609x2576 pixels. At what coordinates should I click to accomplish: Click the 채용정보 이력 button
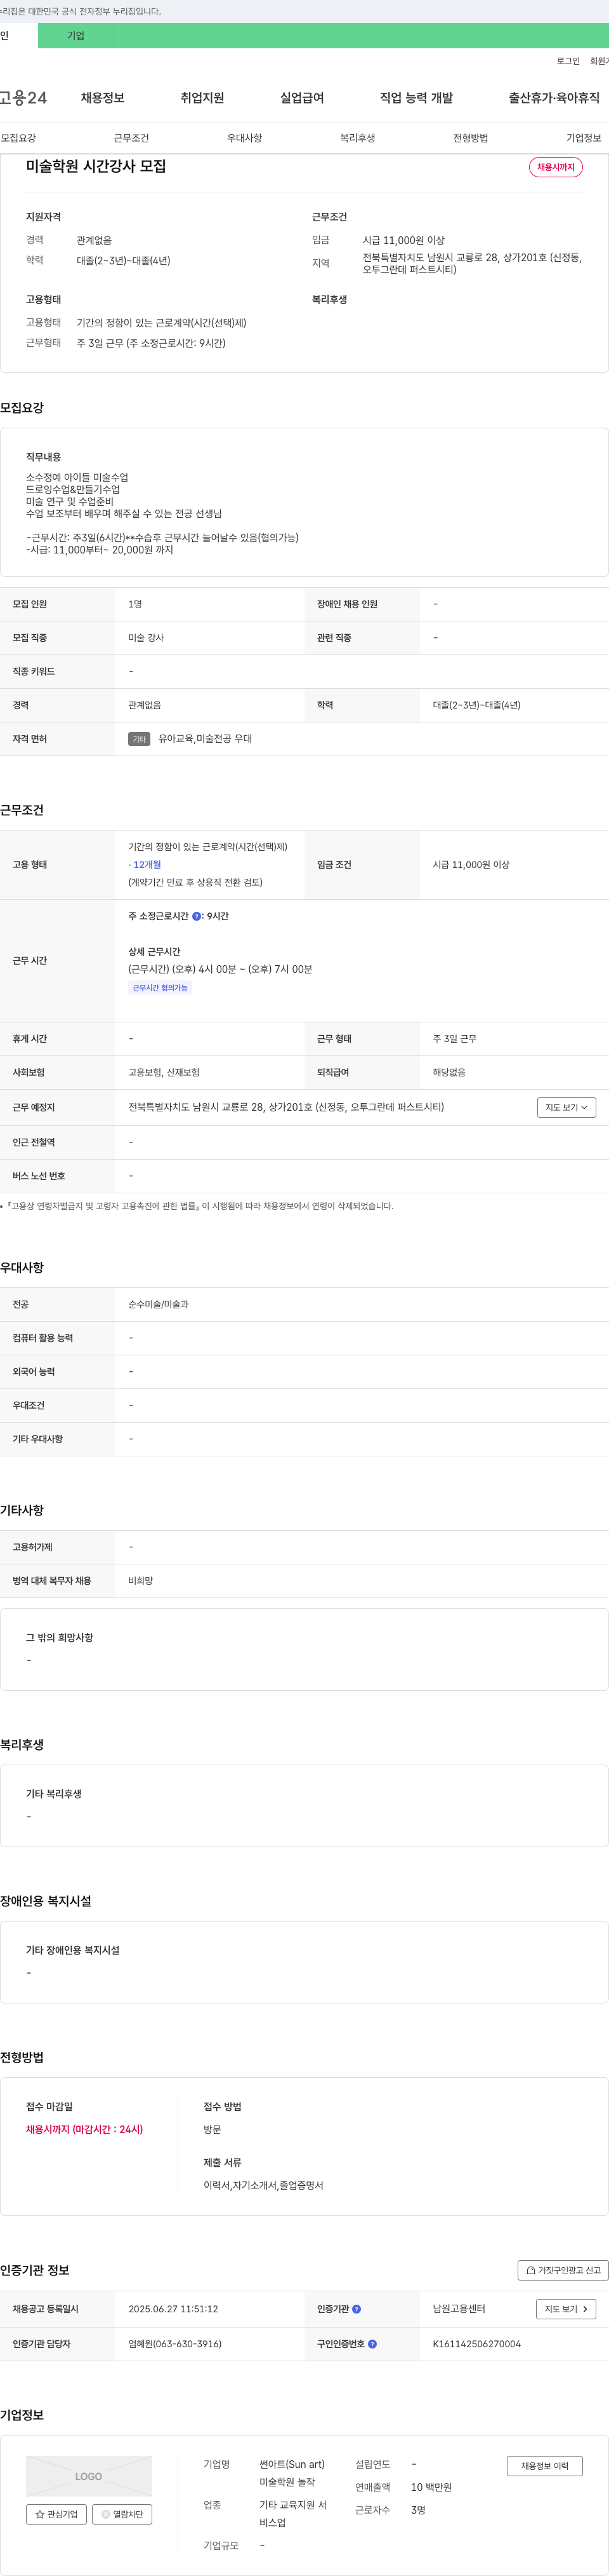(x=544, y=2466)
